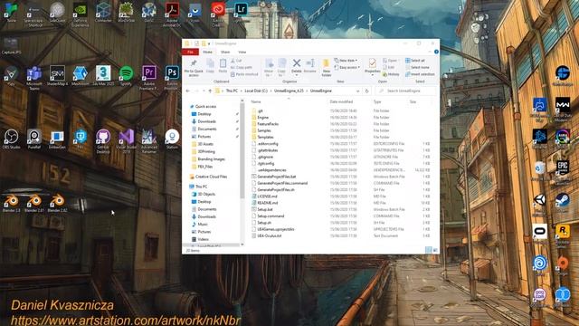This screenshot has height=326, width=579.
Task: Open Blender 2.82 desktop shortcut
Action: coord(57,203)
